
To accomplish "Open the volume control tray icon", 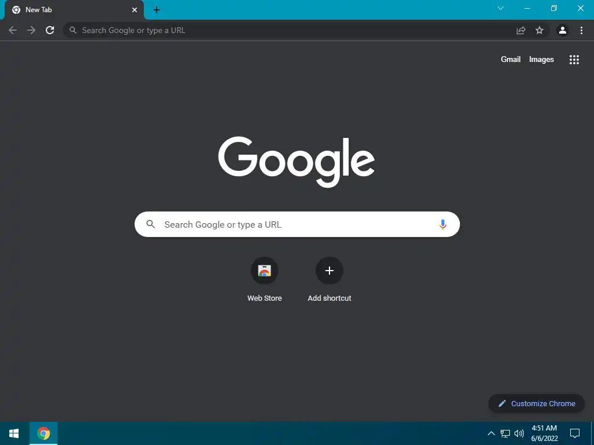I will click(x=519, y=433).
